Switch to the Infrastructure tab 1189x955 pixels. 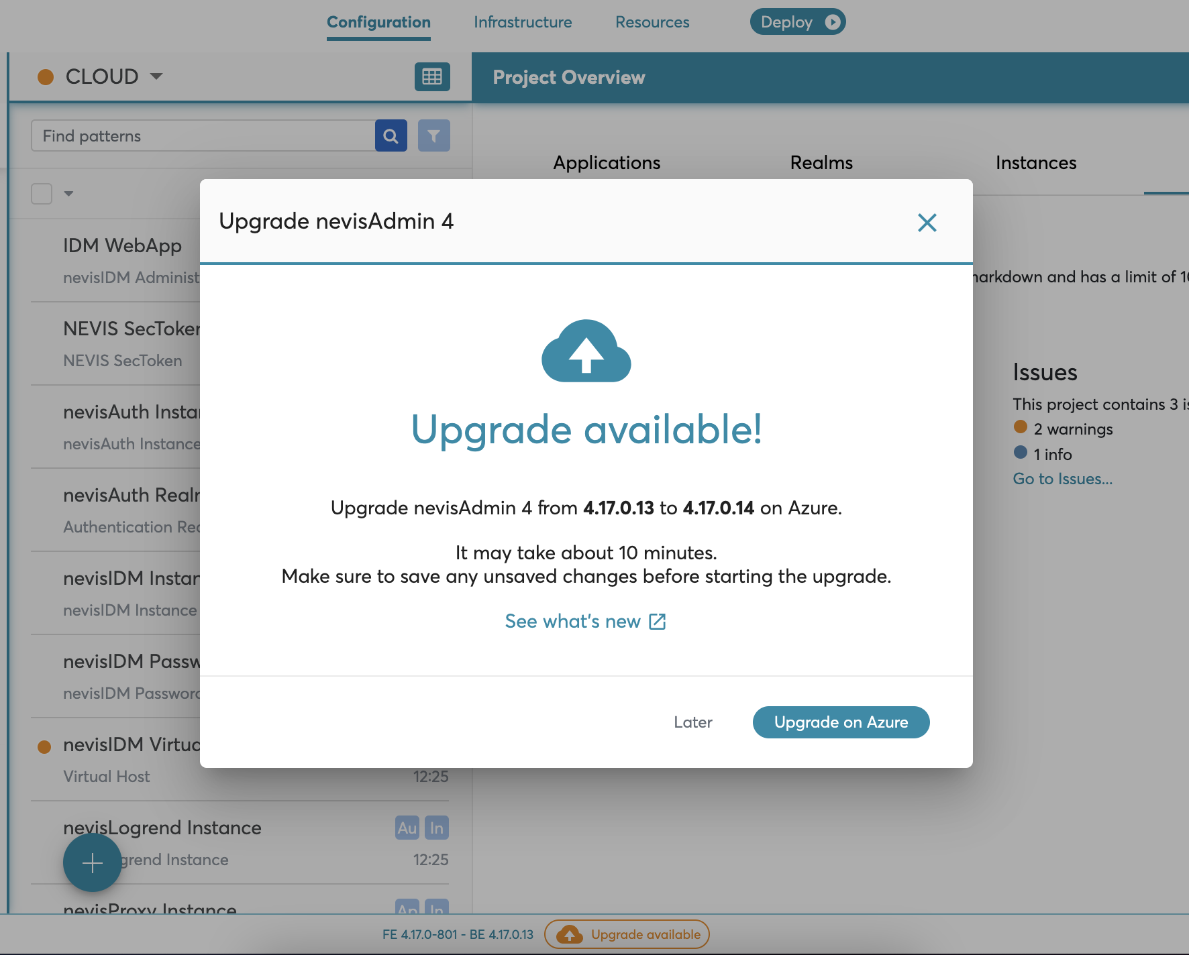523,22
